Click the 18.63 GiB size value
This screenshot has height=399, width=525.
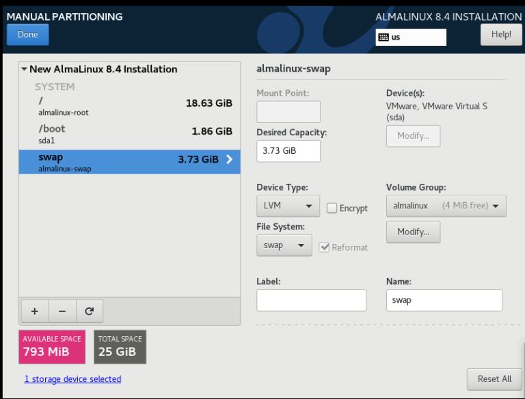pos(209,103)
